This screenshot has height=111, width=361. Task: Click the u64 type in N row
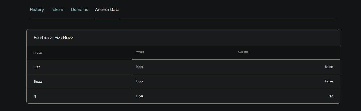[x=140, y=96]
